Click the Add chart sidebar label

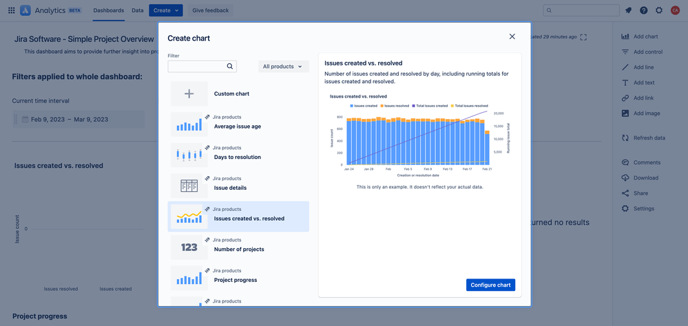pos(646,36)
